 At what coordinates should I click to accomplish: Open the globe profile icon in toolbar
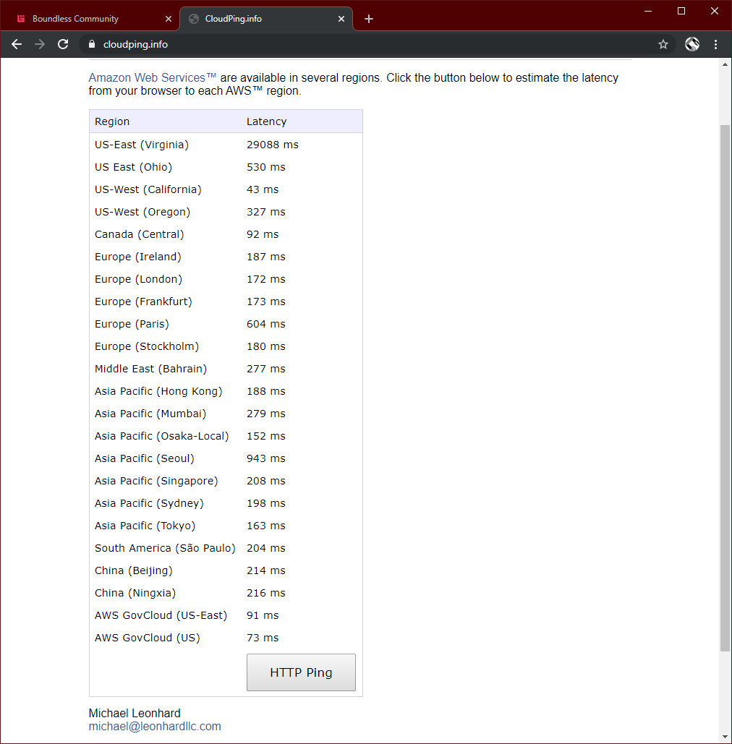pos(692,44)
